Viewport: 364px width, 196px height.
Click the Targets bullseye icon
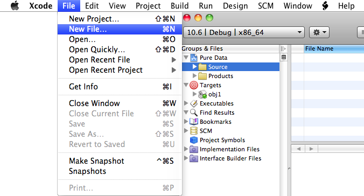coord(194,85)
